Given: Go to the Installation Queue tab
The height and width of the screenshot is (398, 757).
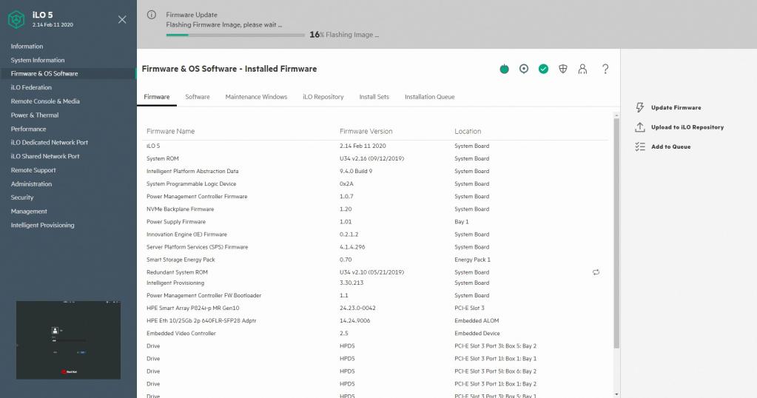Looking at the screenshot, I should click(x=429, y=97).
